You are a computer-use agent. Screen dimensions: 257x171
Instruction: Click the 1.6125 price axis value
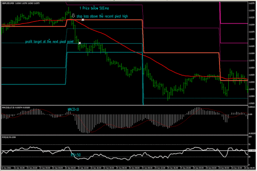pos(251,46)
